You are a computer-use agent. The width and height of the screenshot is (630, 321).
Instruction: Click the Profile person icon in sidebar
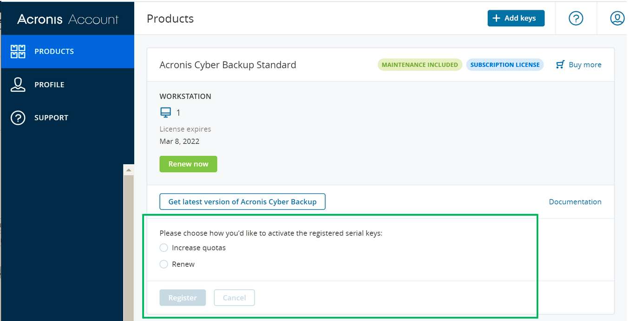pos(18,85)
